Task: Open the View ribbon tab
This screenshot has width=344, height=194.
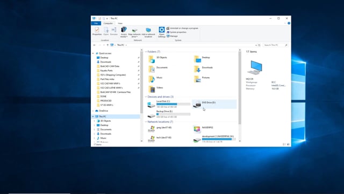Action: pos(120,23)
